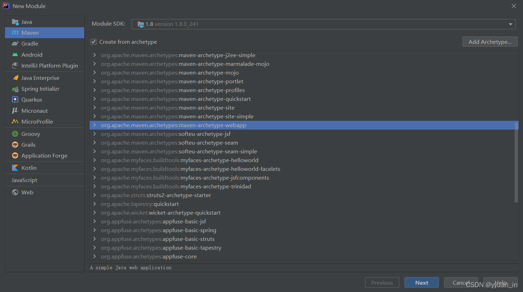Viewport: 523px width, 292px height.
Task: Click the Maven 'm' icon
Action: (x=15, y=33)
